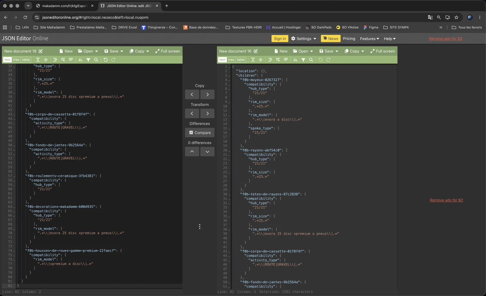Switch left editor to table mode
The image size is (486, 296).
coord(26,60)
